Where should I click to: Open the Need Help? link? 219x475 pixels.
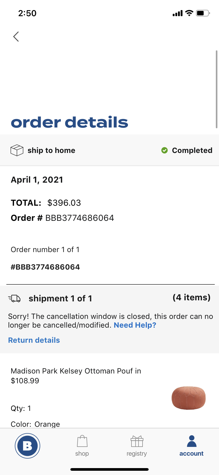(135, 325)
